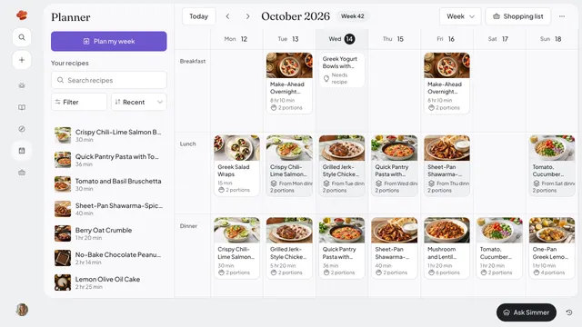Select the planner calendar icon in sidebar
The width and height of the screenshot is (582, 327).
[x=22, y=151]
